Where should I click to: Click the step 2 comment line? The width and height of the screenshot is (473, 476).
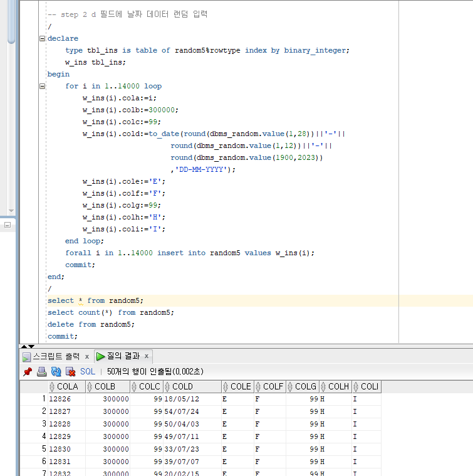click(127, 14)
